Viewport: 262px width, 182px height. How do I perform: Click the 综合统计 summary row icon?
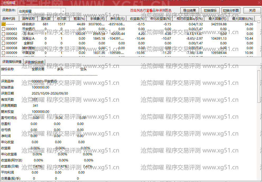[x=3, y=24]
